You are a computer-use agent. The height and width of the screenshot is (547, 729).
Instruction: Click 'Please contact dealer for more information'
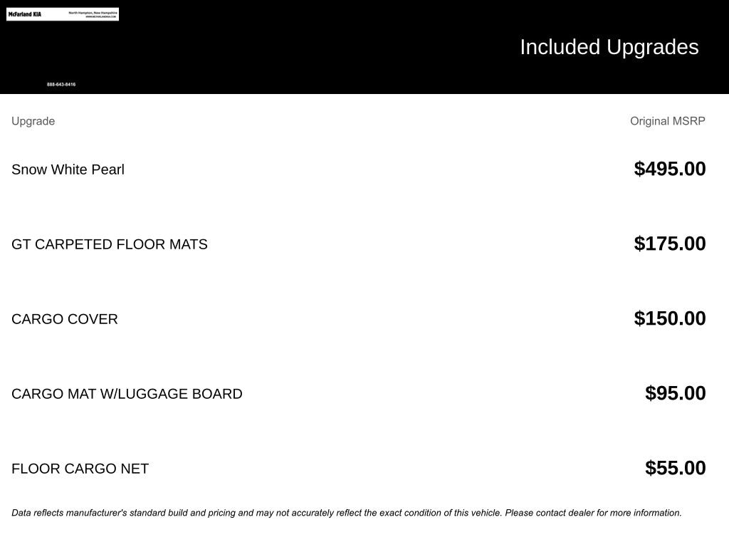point(593,513)
